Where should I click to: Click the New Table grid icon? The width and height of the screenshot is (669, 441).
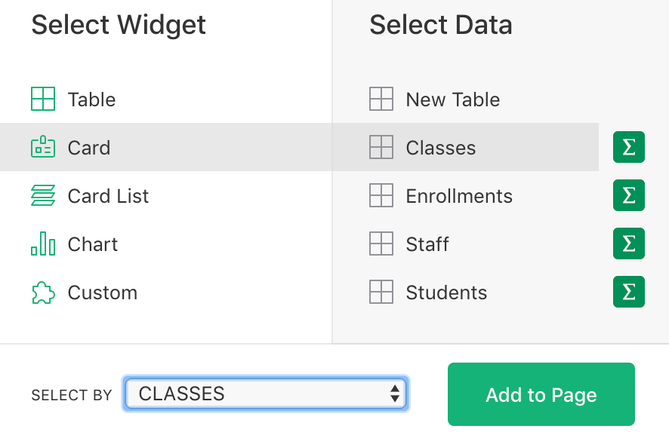[x=382, y=99]
